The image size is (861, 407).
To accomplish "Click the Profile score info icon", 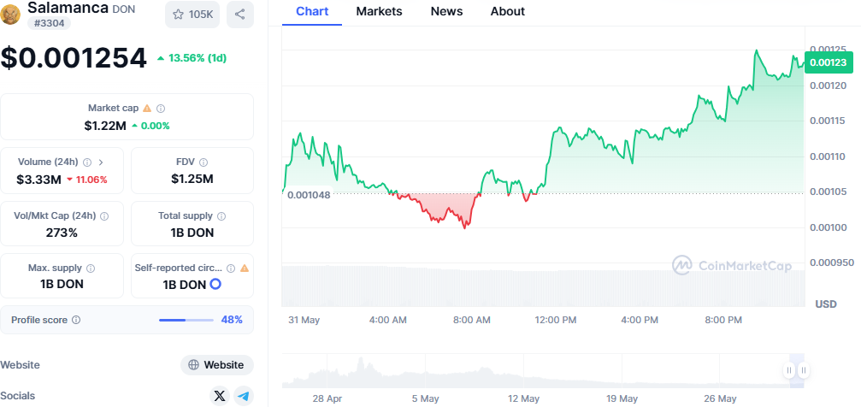I will (x=76, y=320).
